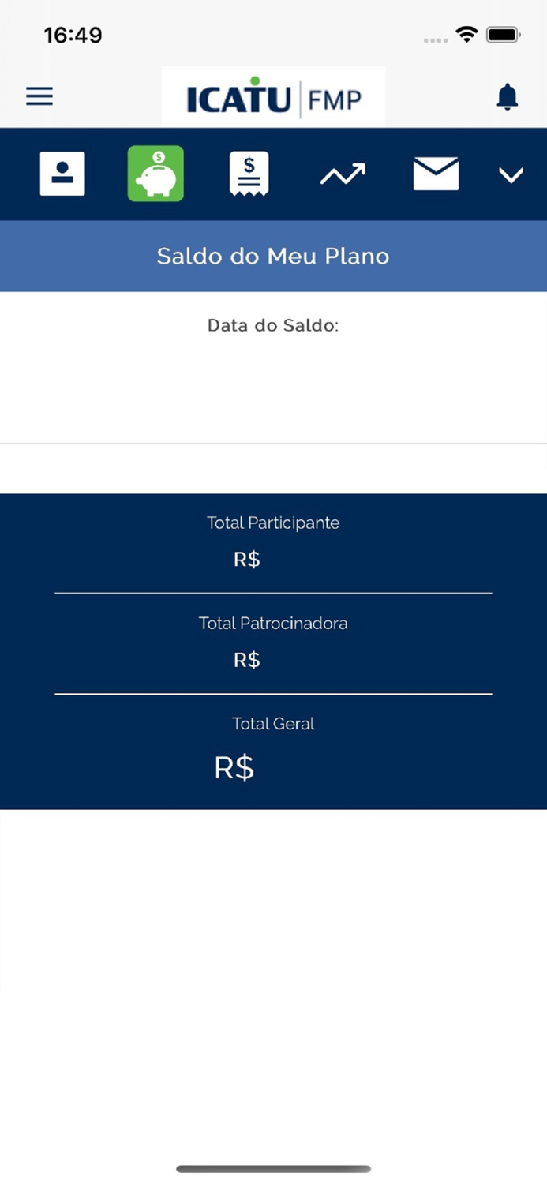Select the green piggy bank savings icon

[155, 174]
